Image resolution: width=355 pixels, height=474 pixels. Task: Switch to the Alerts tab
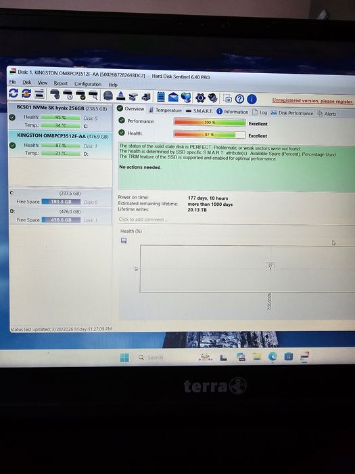327,114
